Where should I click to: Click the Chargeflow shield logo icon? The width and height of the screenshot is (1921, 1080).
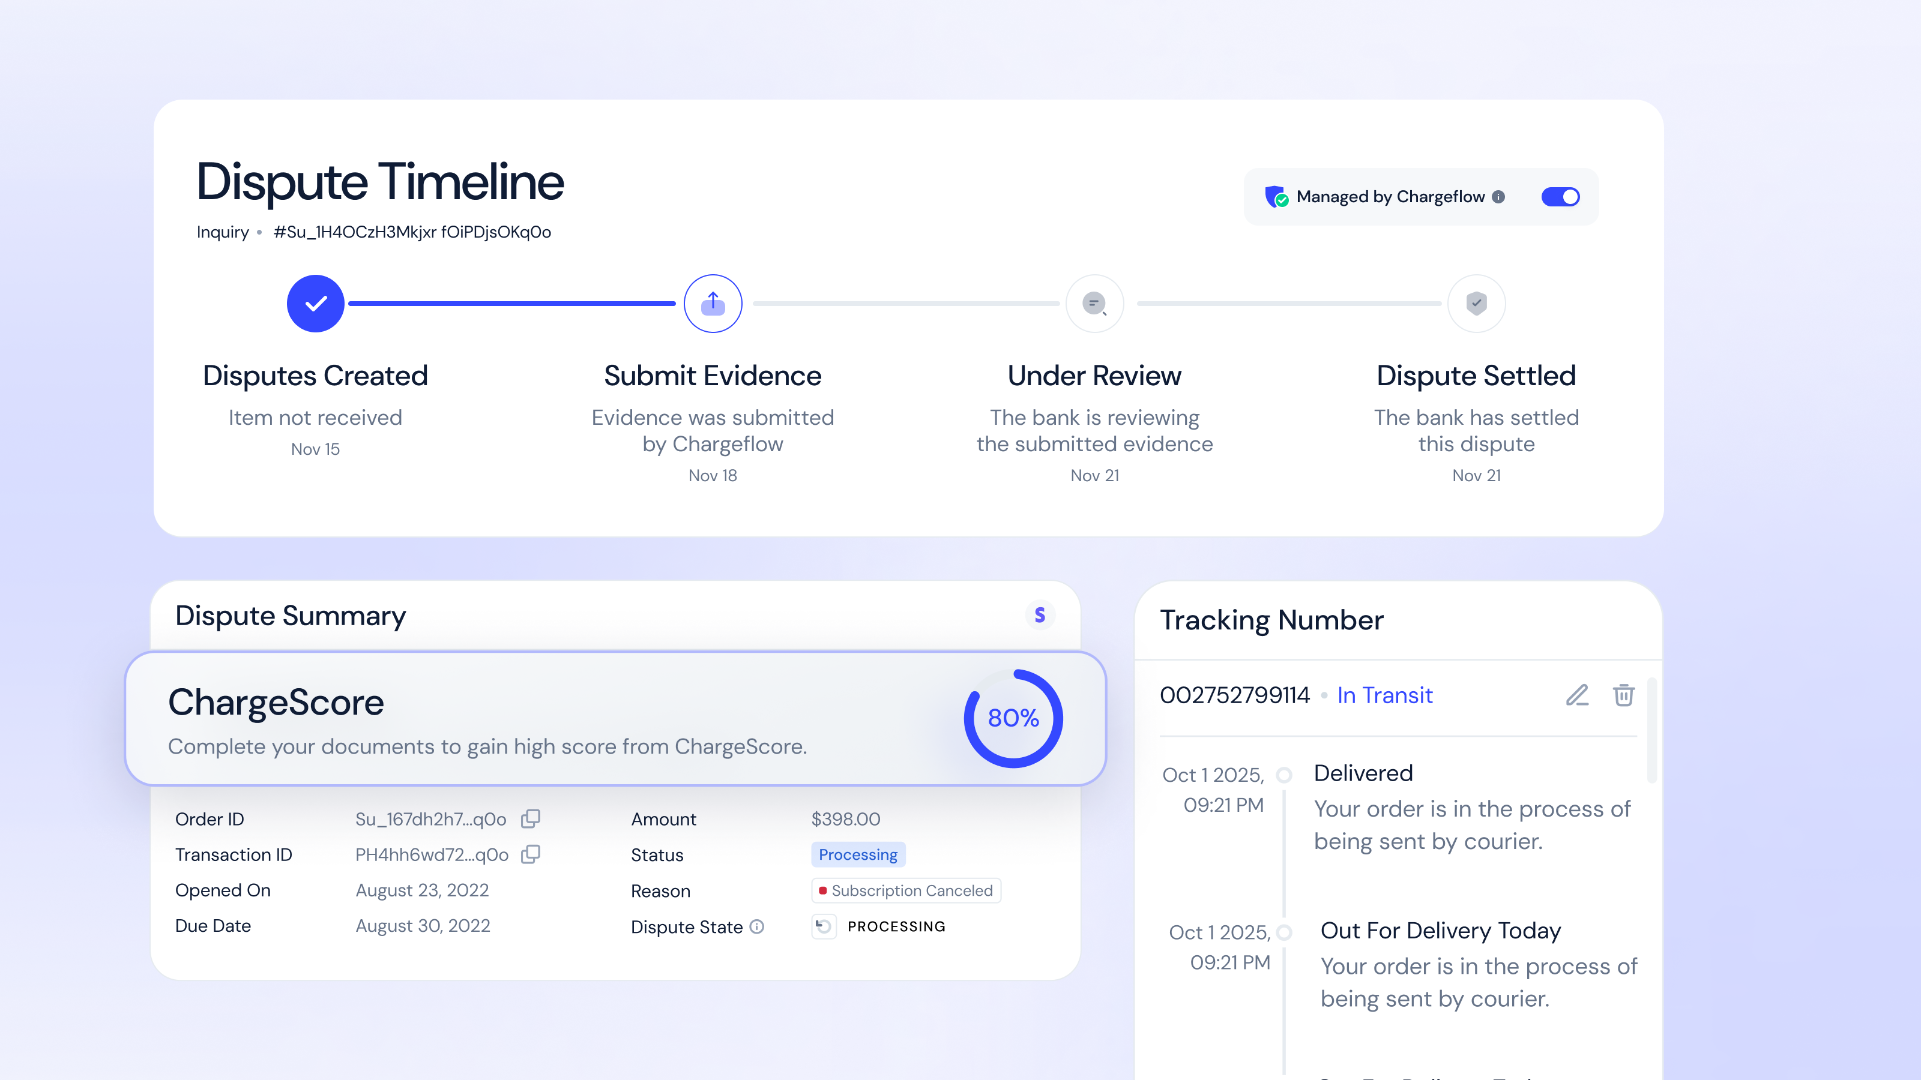[1276, 197]
